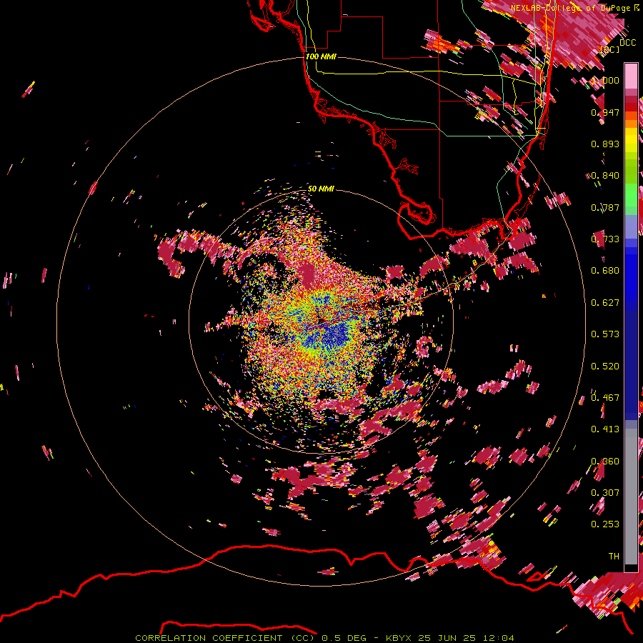Select the 1.000 scale value

click(605, 80)
